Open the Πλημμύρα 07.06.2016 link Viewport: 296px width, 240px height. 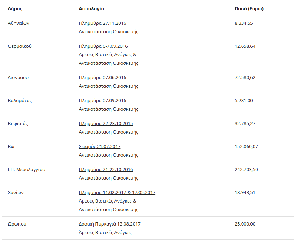tap(102, 78)
